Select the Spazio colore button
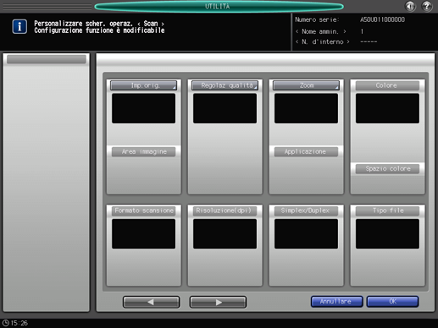This screenshot has height=328, width=438. point(387,169)
